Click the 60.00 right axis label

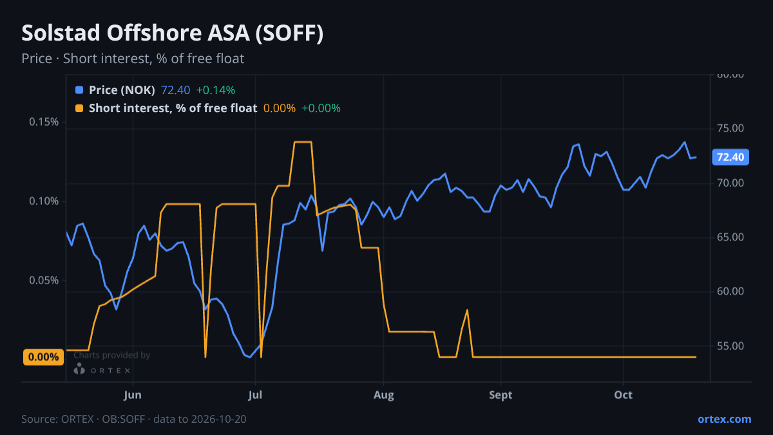point(730,291)
